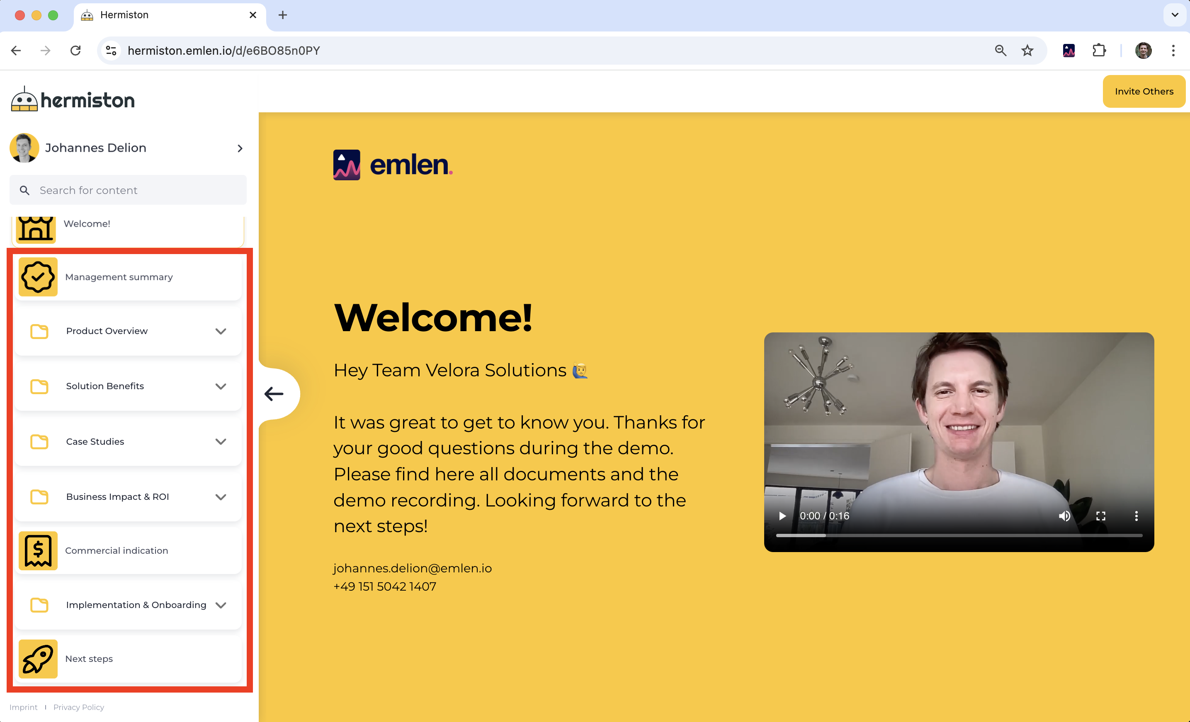This screenshot has width=1190, height=722.
Task: Click the Next steps rocket icon
Action: 38,659
